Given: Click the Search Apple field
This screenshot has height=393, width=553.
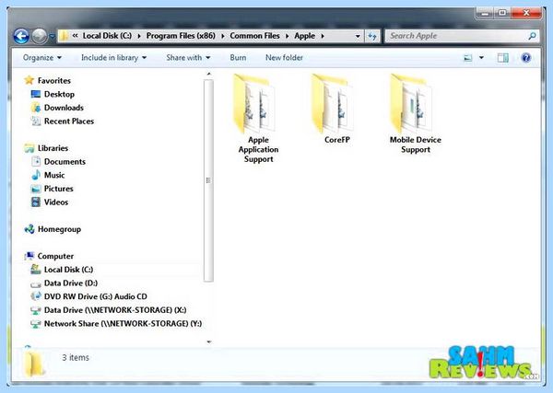Looking at the screenshot, I should 462,36.
